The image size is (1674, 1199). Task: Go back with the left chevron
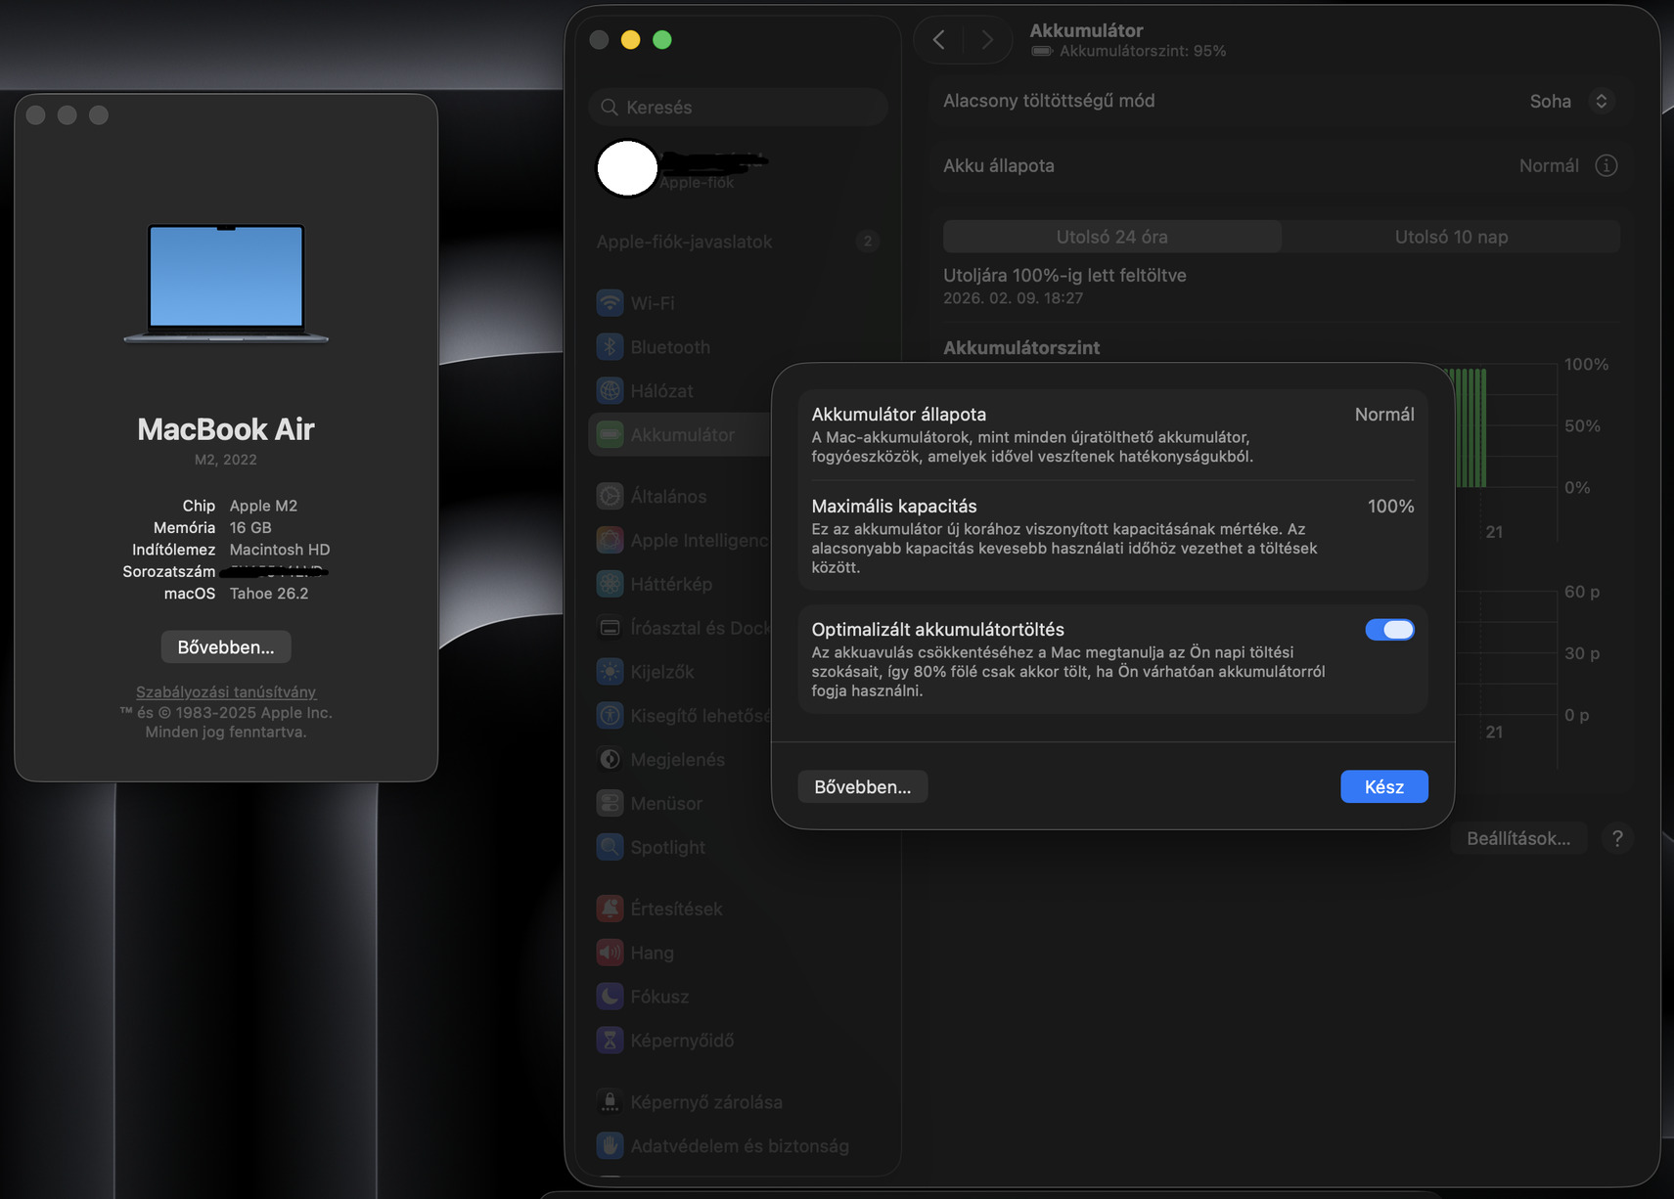pyautogui.click(x=939, y=40)
